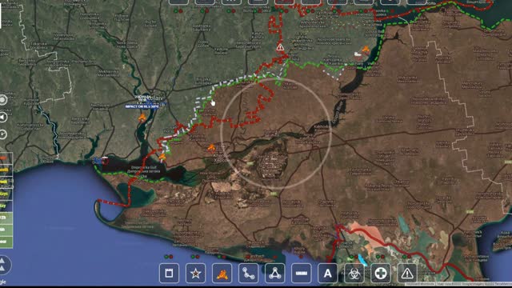This screenshot has height=288, width=512.
Task: Select the 'hour' time filter in left legend
Action: (6, 242)
